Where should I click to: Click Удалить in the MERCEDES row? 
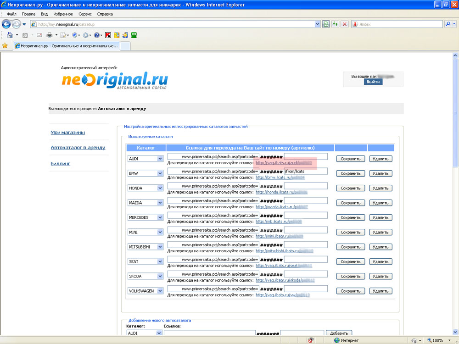click(381, 217)
